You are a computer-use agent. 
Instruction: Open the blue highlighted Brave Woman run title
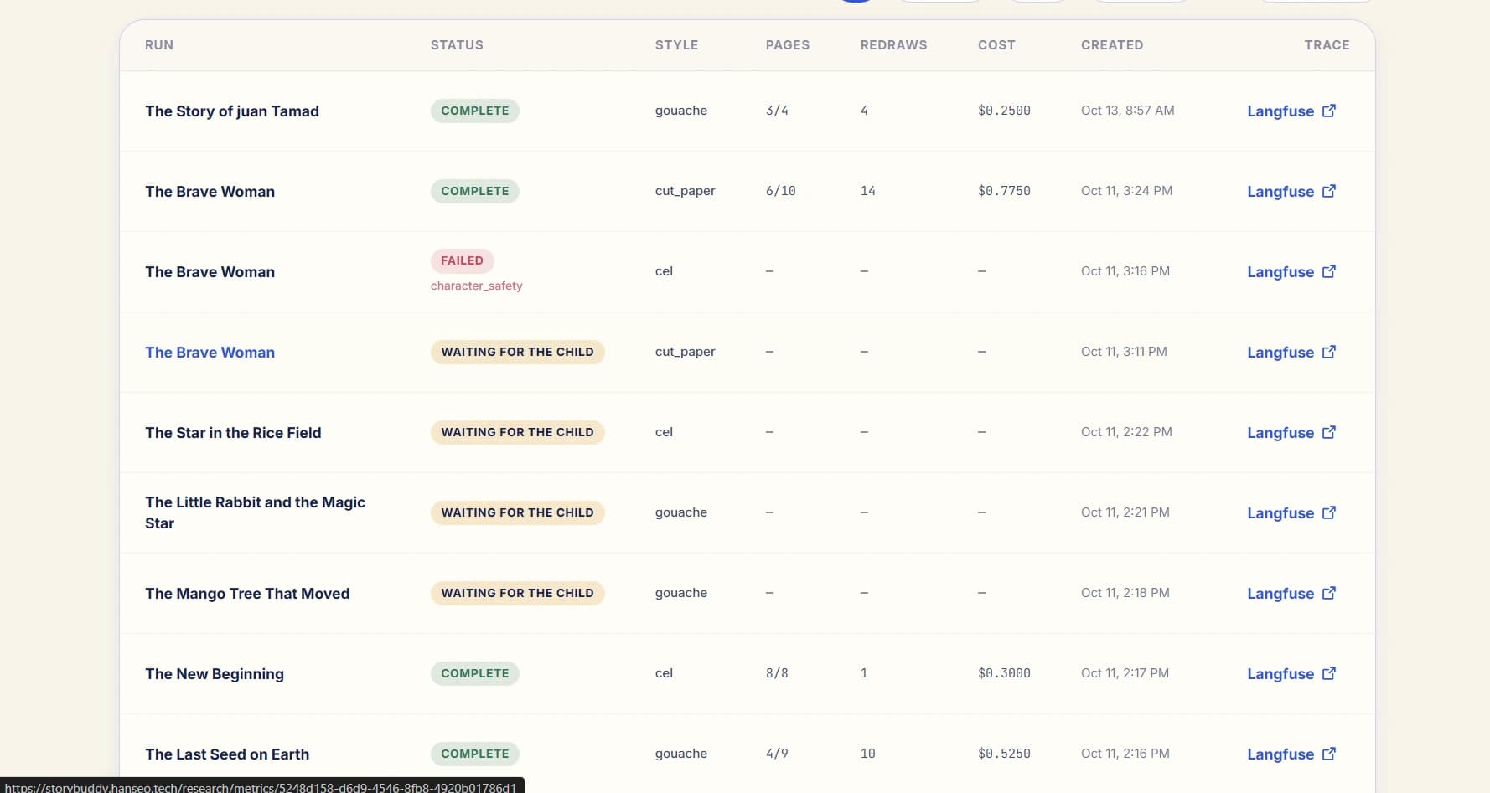point(210,353)
